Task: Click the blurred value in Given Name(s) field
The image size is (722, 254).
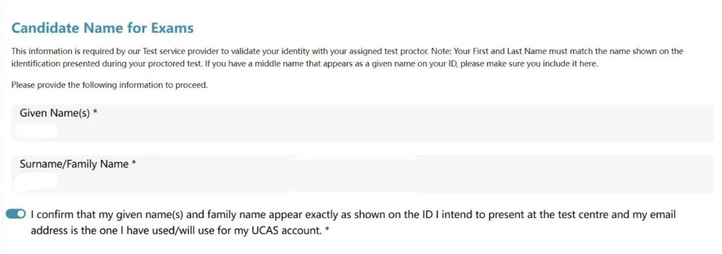Action: pyautogui.click(x=35, y=131)
